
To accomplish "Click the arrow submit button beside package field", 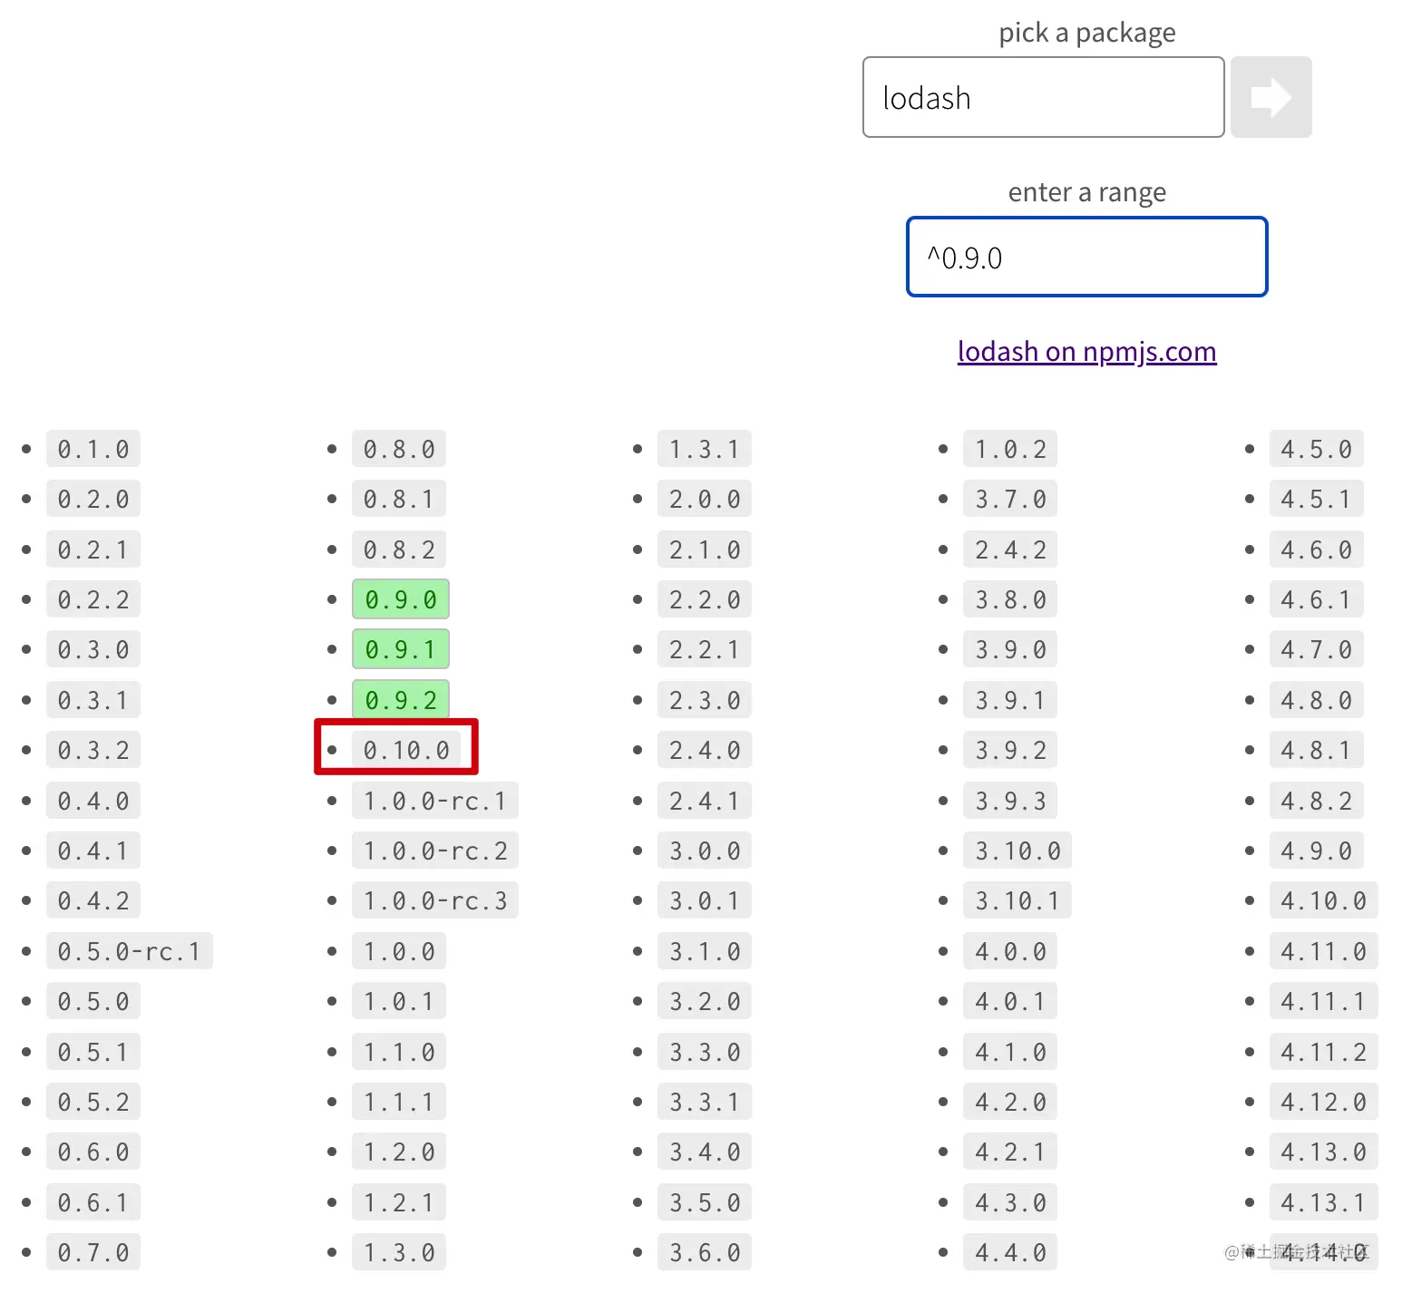I will [1271, 97].
